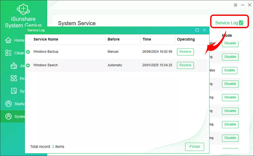Click the Enable button in Mode column
The width and height of the screenshot is (254, 156).
pos(230,70)
